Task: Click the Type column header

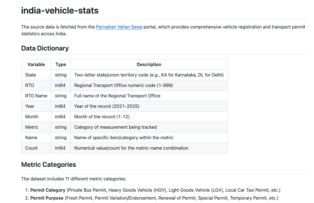Action: (x=61, y=64)
